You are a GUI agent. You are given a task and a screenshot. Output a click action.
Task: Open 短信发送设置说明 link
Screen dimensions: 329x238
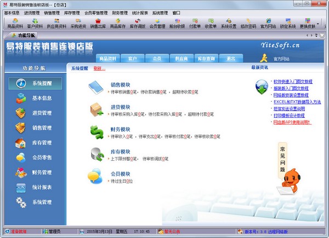click(x=289, y=109)
